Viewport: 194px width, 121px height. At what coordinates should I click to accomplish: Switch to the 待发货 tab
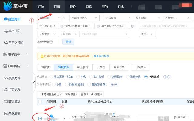click(63, 67)
